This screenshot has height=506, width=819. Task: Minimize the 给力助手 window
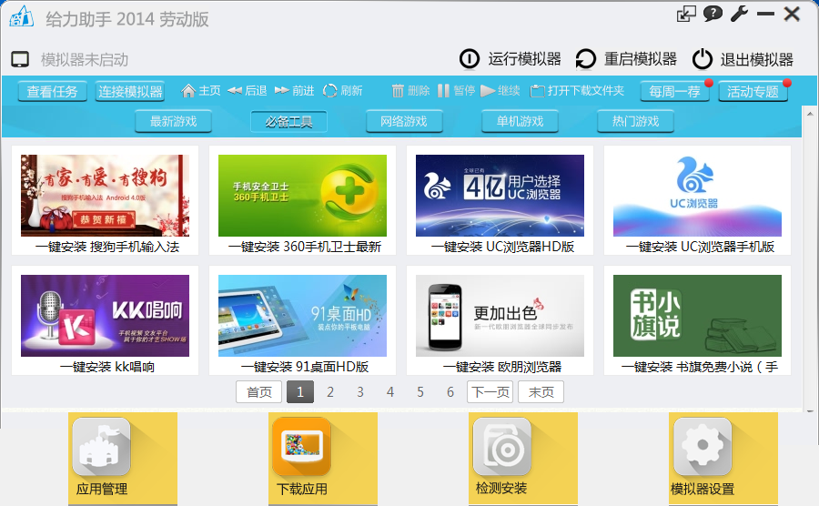point(765,14)
